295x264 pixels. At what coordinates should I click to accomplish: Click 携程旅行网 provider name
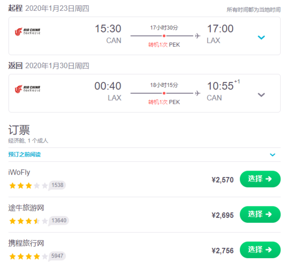[x=26, y=243]
